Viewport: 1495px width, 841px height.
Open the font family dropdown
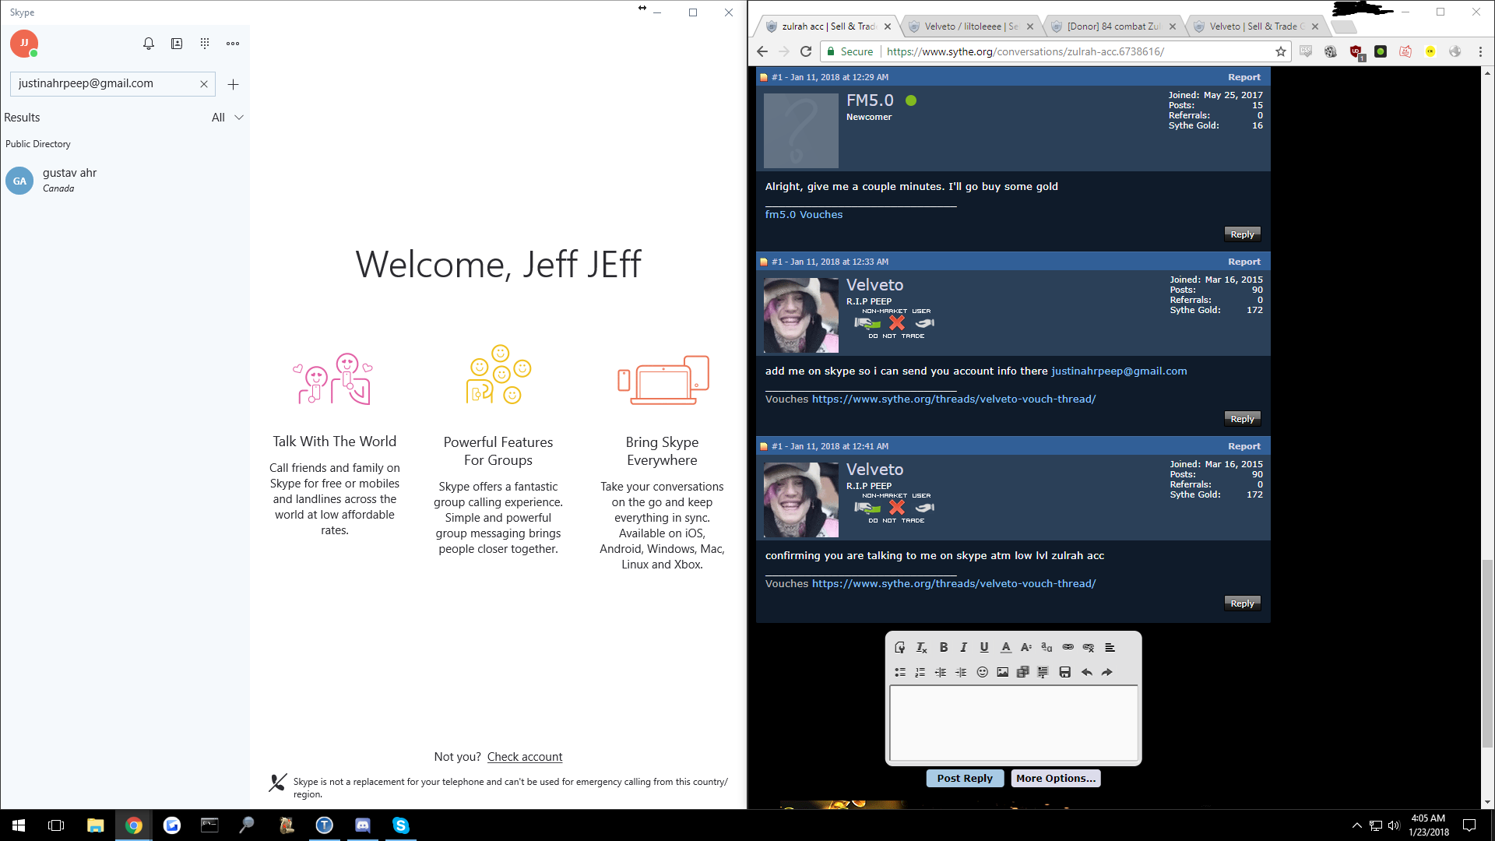coord(1046,647)
